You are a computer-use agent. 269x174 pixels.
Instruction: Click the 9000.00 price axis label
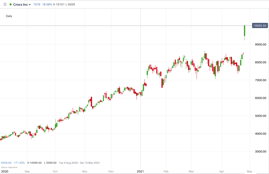pos(261,44)
